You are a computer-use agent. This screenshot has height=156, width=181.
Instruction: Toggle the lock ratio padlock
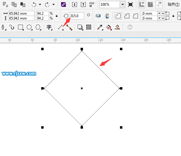(x=57, y=16)
